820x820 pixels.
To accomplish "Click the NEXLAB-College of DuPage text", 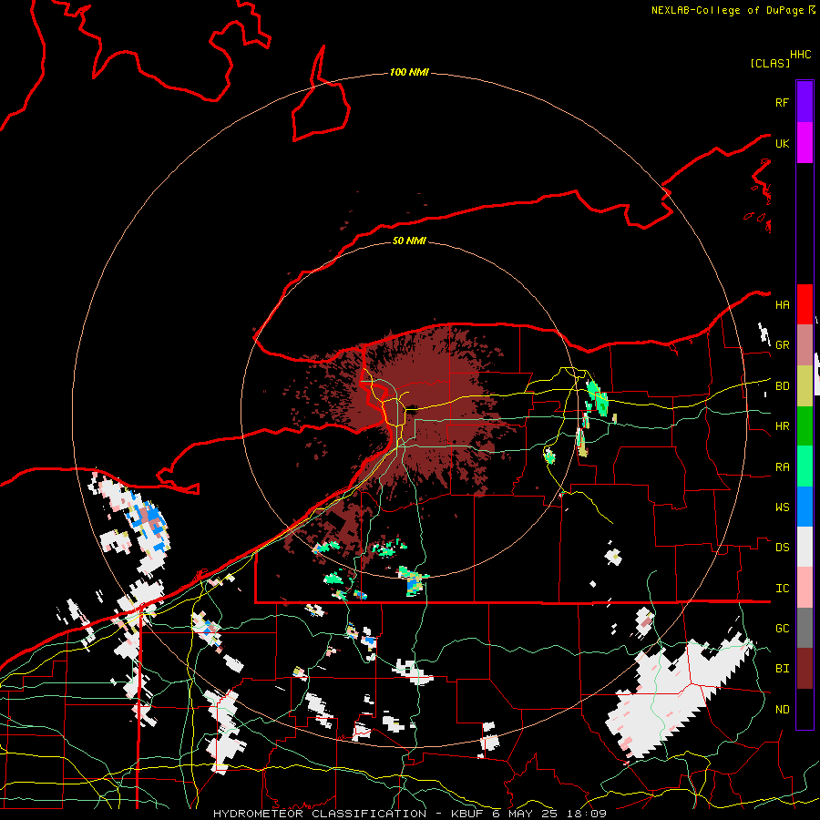I will (727, 10).
